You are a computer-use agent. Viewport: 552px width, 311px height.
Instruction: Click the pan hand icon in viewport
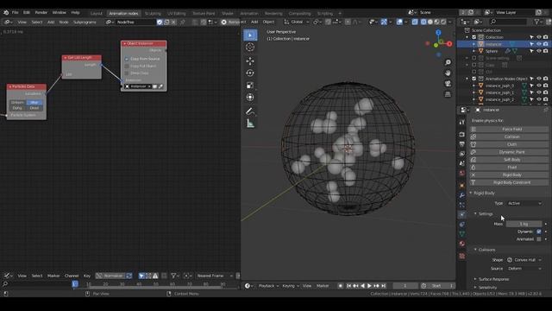448,73
